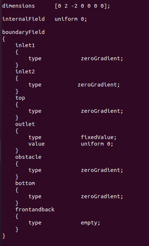Place cursor on the dimensions array values
Screen dimensions: 149x246
[x=82, y=6]
